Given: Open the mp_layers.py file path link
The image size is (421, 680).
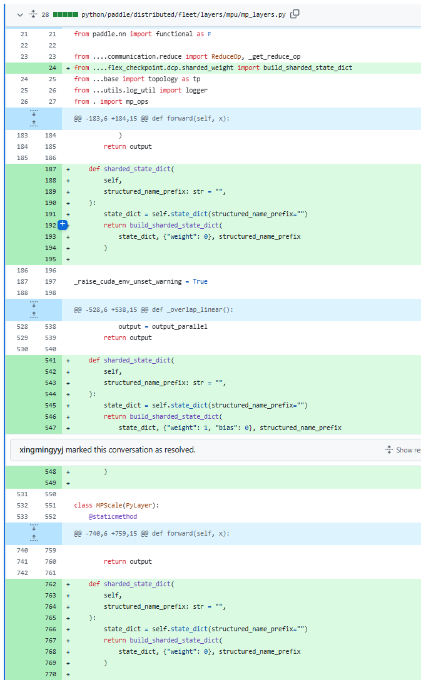Looking at the screenshot, I should click(183, 14).
